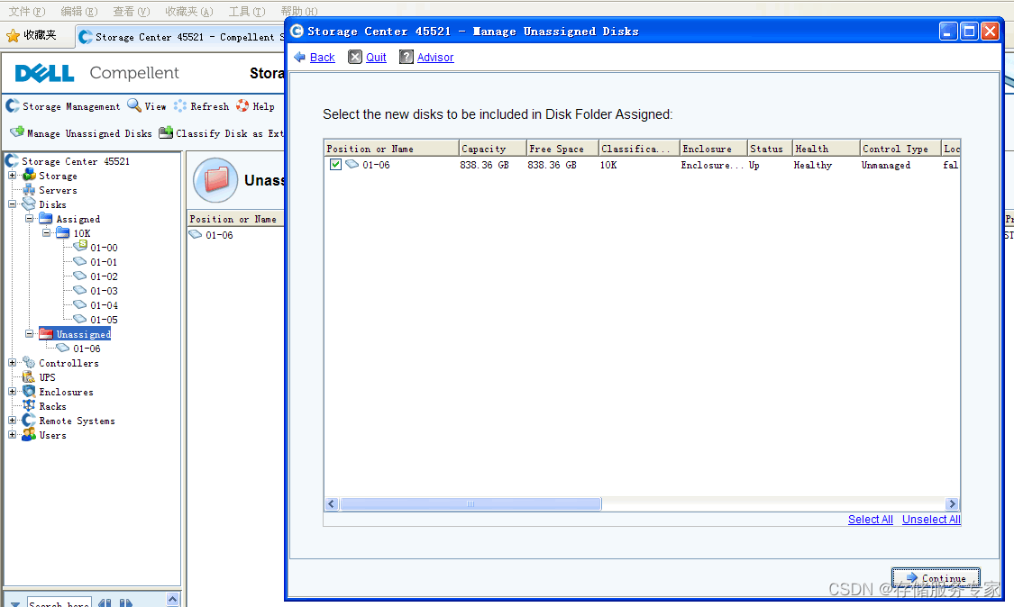Open the 工具(T) menu
The width and height of the screenshot is (1014, 607).
click(x=247, y=11)
